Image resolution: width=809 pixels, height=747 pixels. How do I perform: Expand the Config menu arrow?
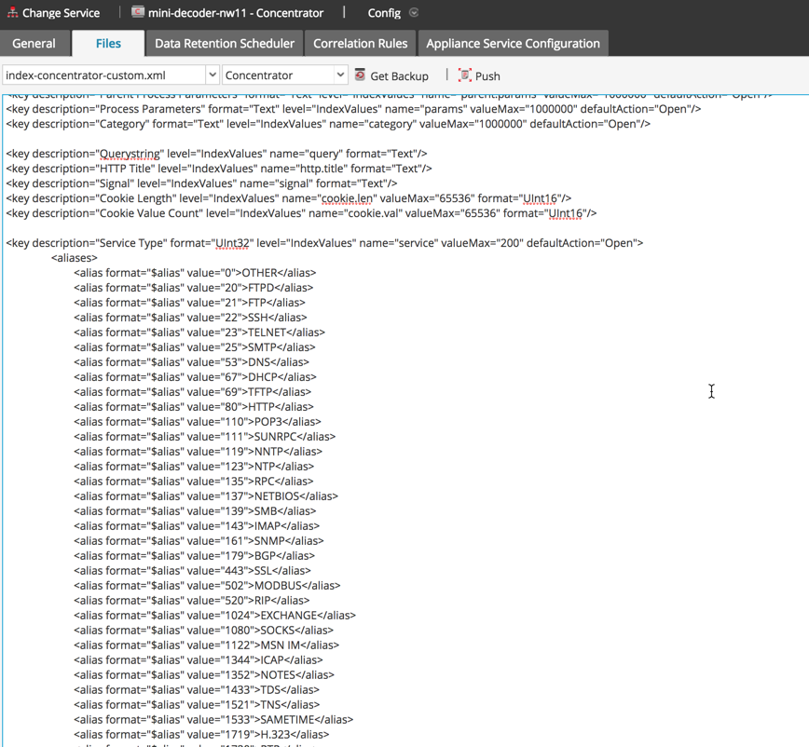pos(414,13)
